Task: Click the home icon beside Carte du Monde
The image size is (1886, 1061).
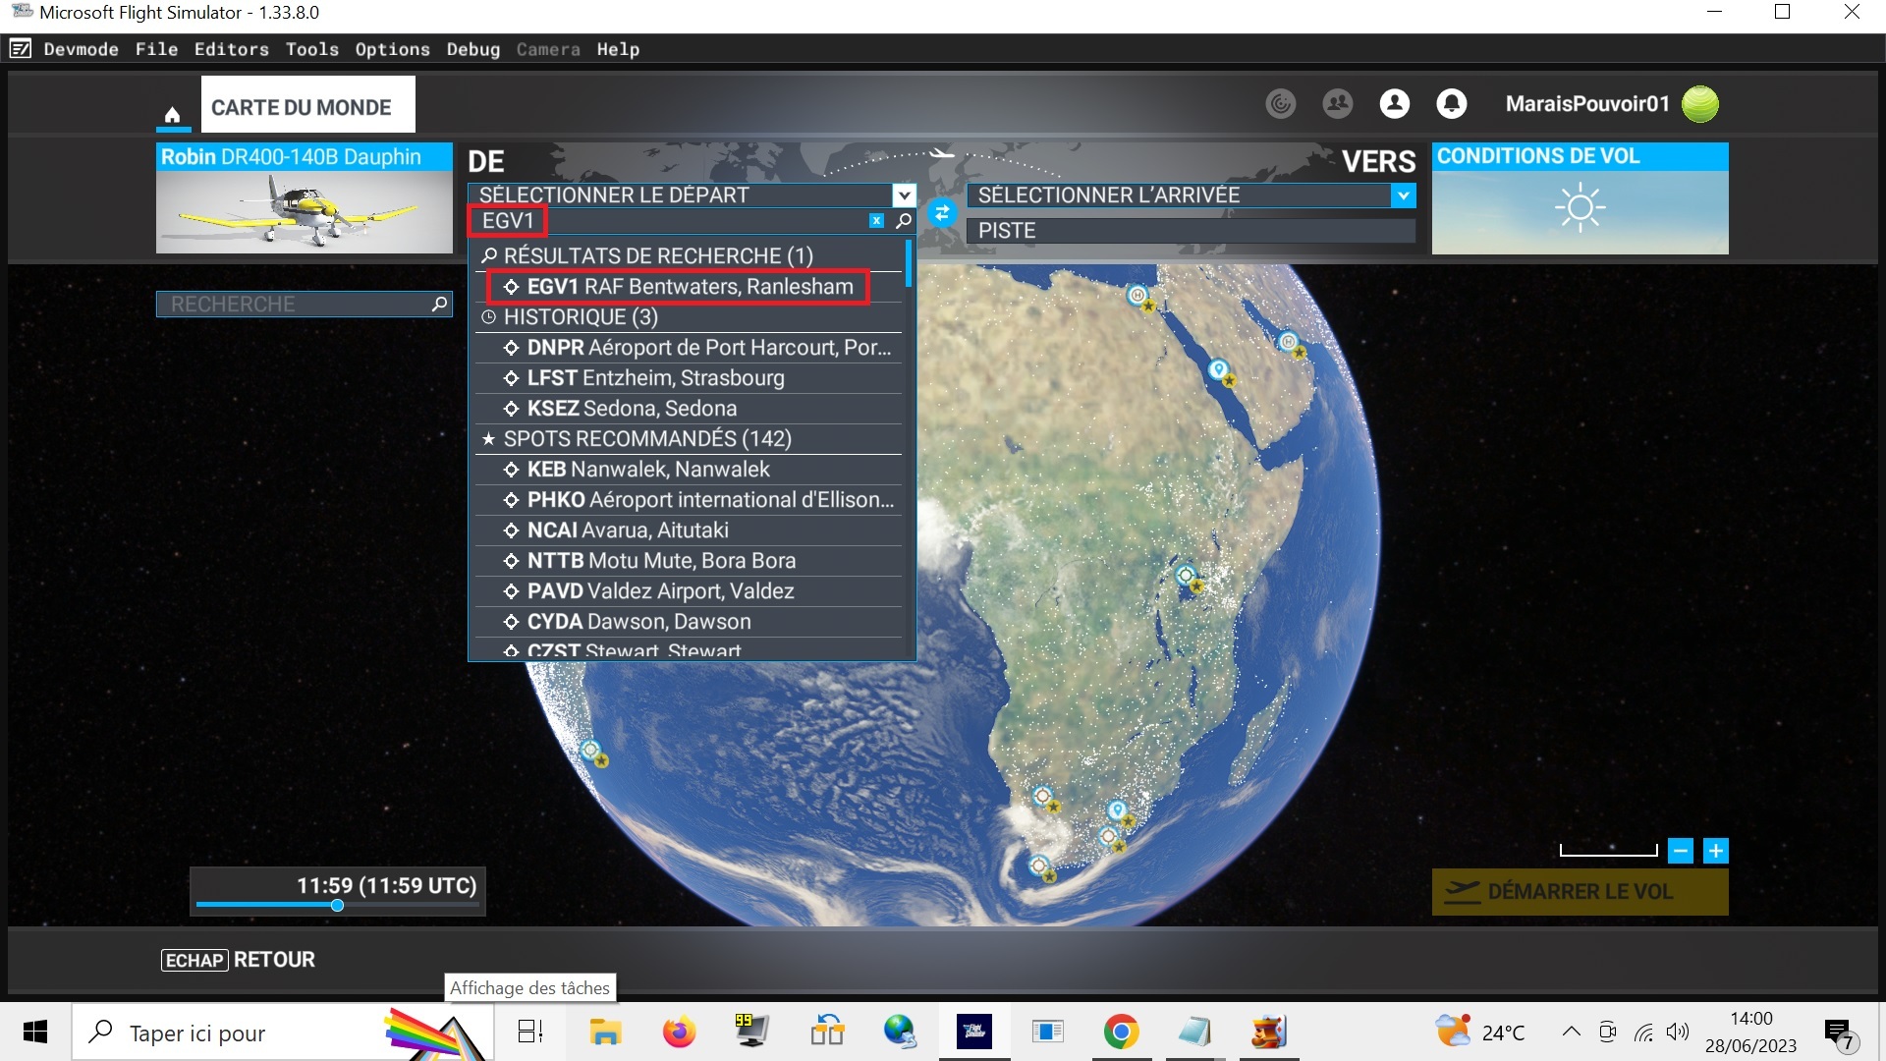Action: [x=172, y=114]
